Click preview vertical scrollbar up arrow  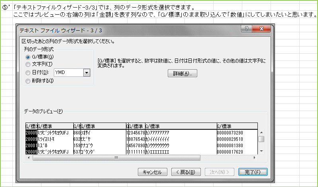click(262, 132)
